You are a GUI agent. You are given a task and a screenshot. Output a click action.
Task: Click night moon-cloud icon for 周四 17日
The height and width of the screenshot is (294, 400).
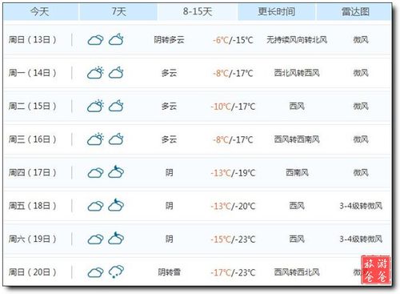click(116, 171)
